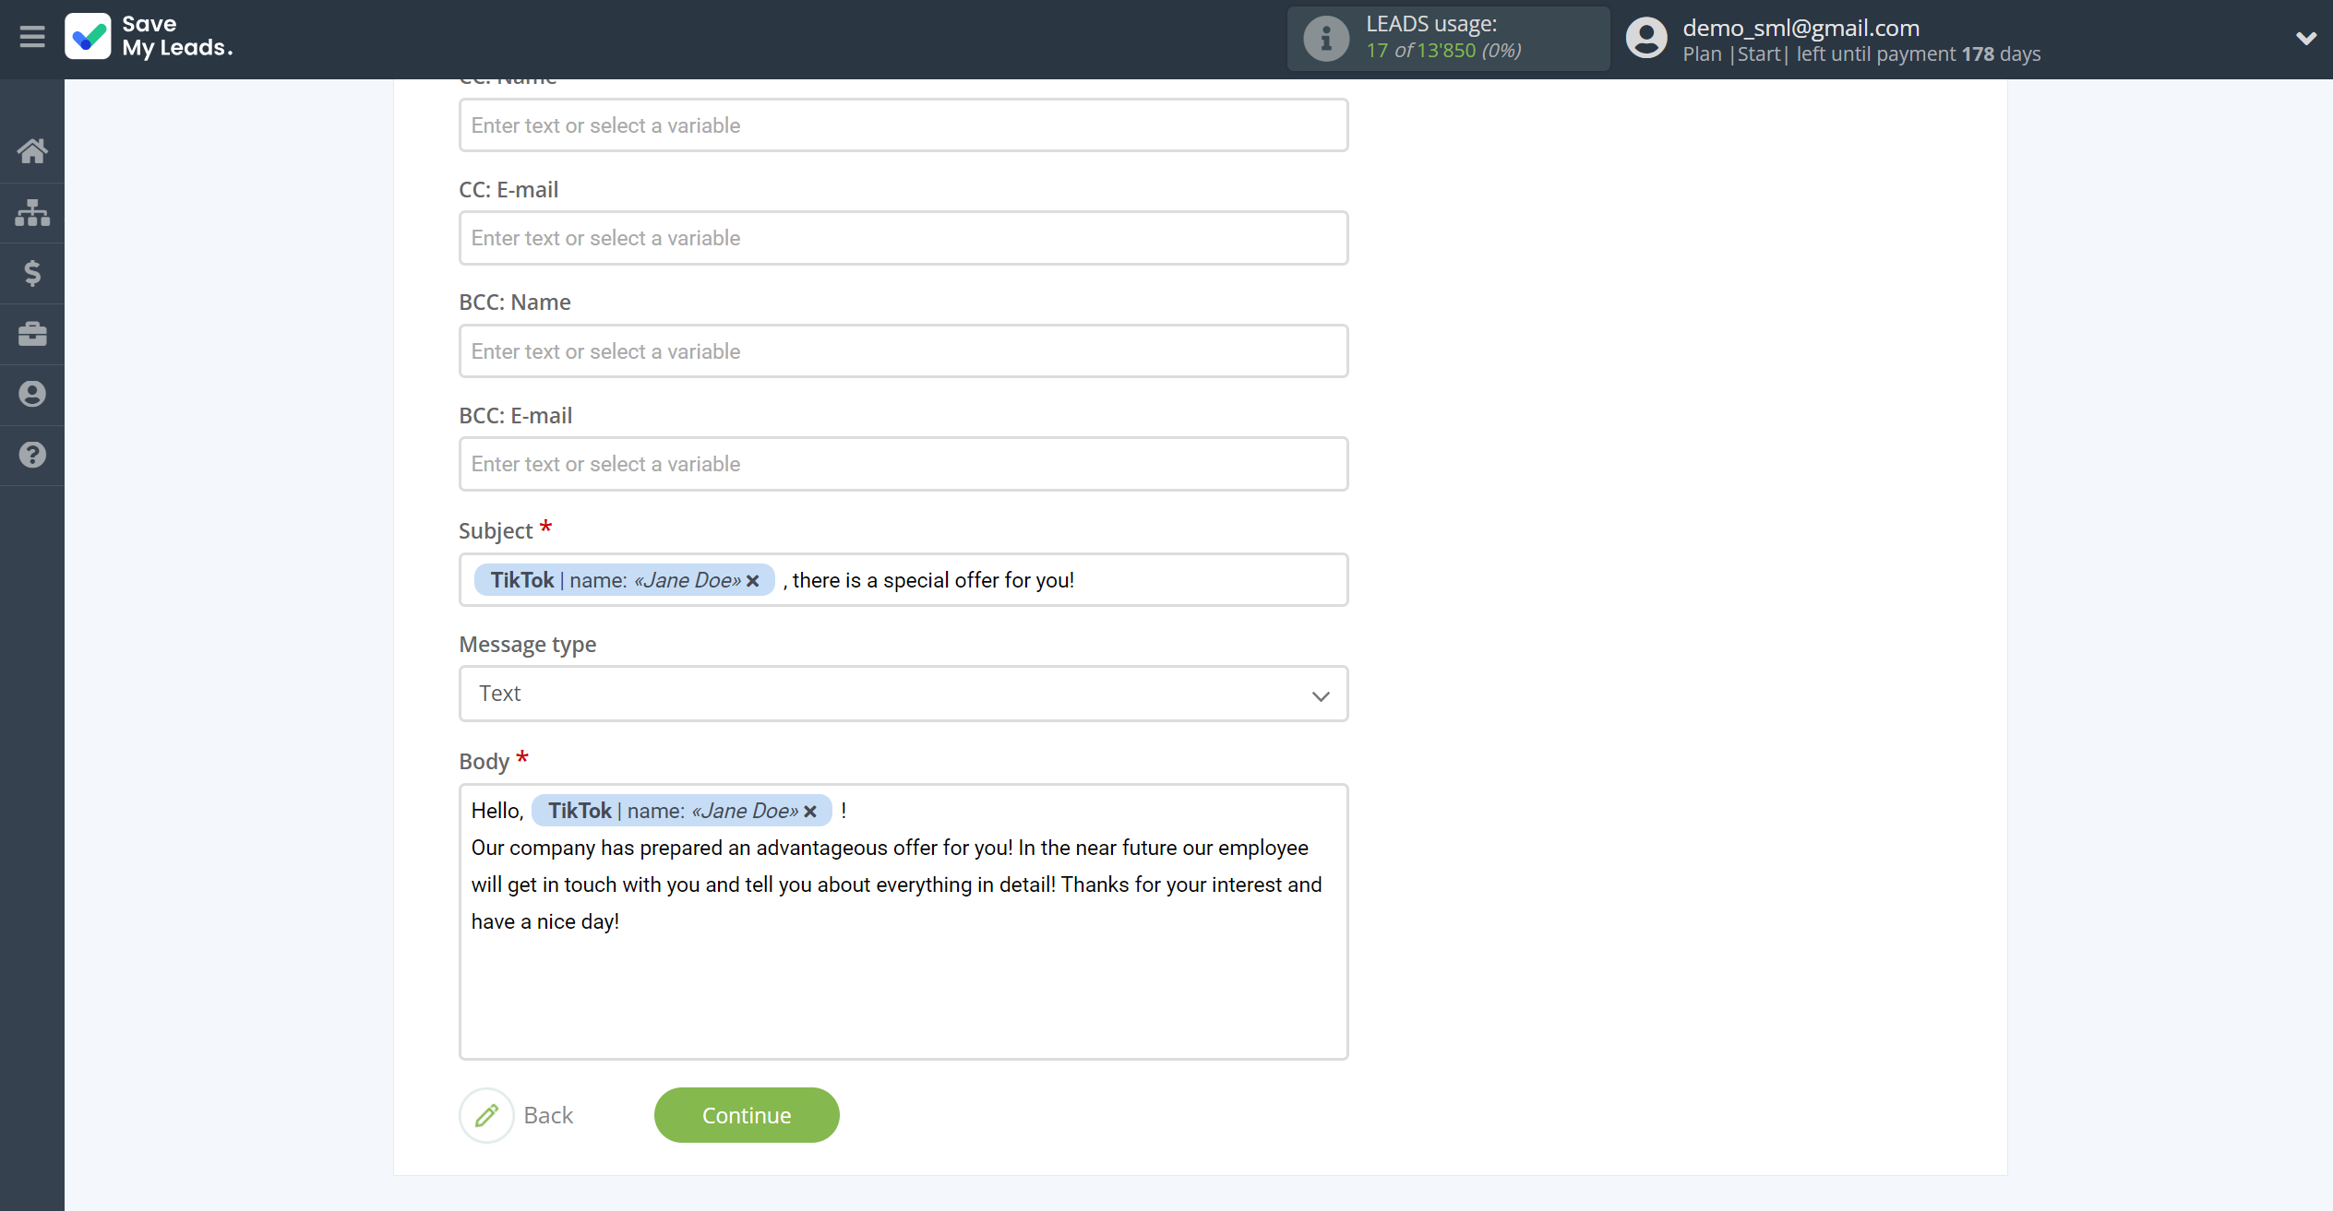Click the Back link
The height and width of the screenshot is (1211, 2333).
pyautogui.click(x=548, y=1115)
